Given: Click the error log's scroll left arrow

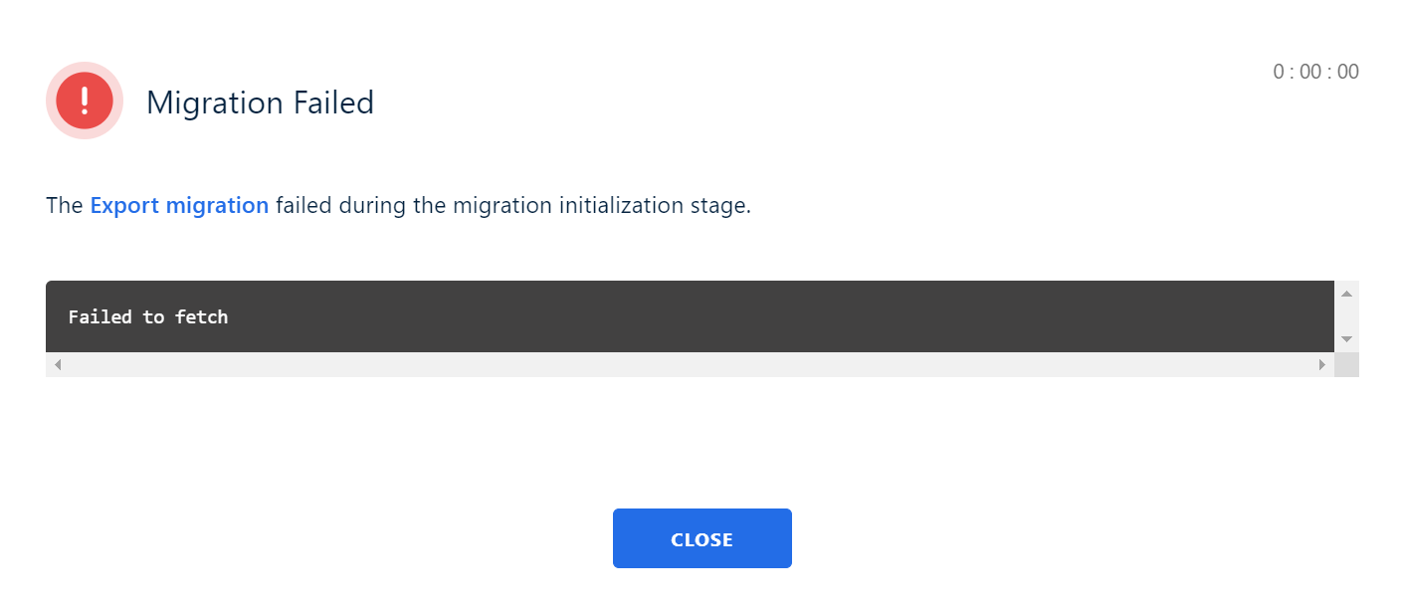Looking at the screenshot, I should 58,365.
